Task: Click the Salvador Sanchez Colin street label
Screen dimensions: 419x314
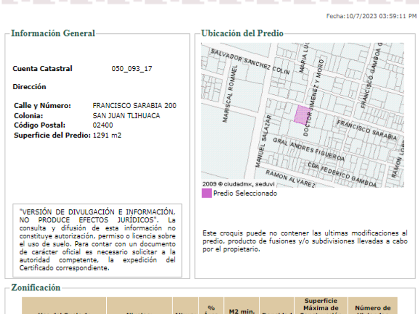Action: click(x=249, y=62)
